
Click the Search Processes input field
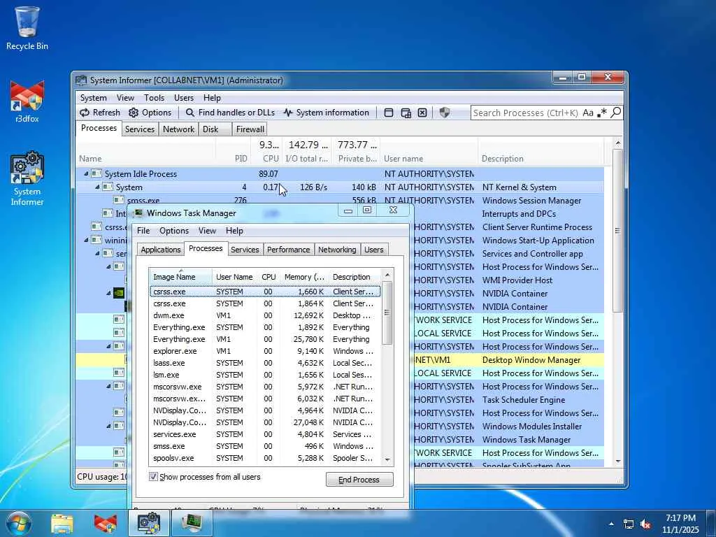[x=525, y=113]
